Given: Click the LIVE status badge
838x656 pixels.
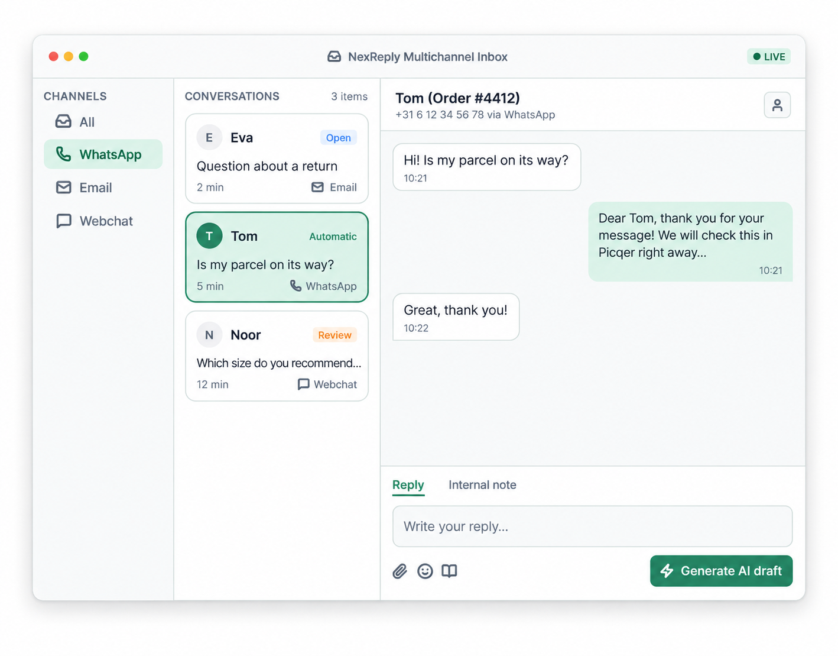Looking at the screenshot, I should click(x=769, y=57).
